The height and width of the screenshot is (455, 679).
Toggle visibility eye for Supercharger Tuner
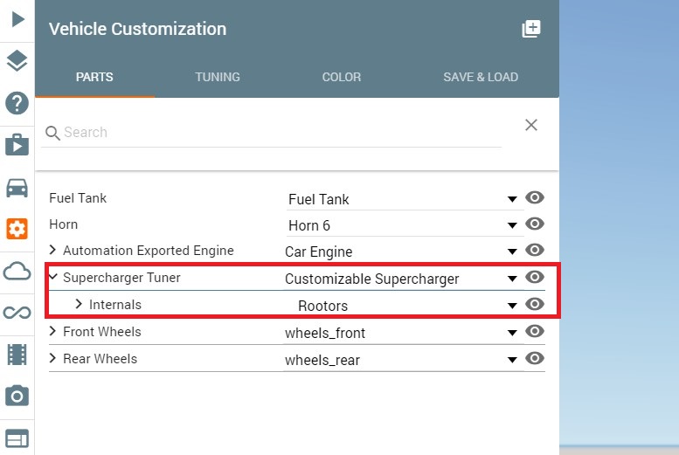point(535,277)
